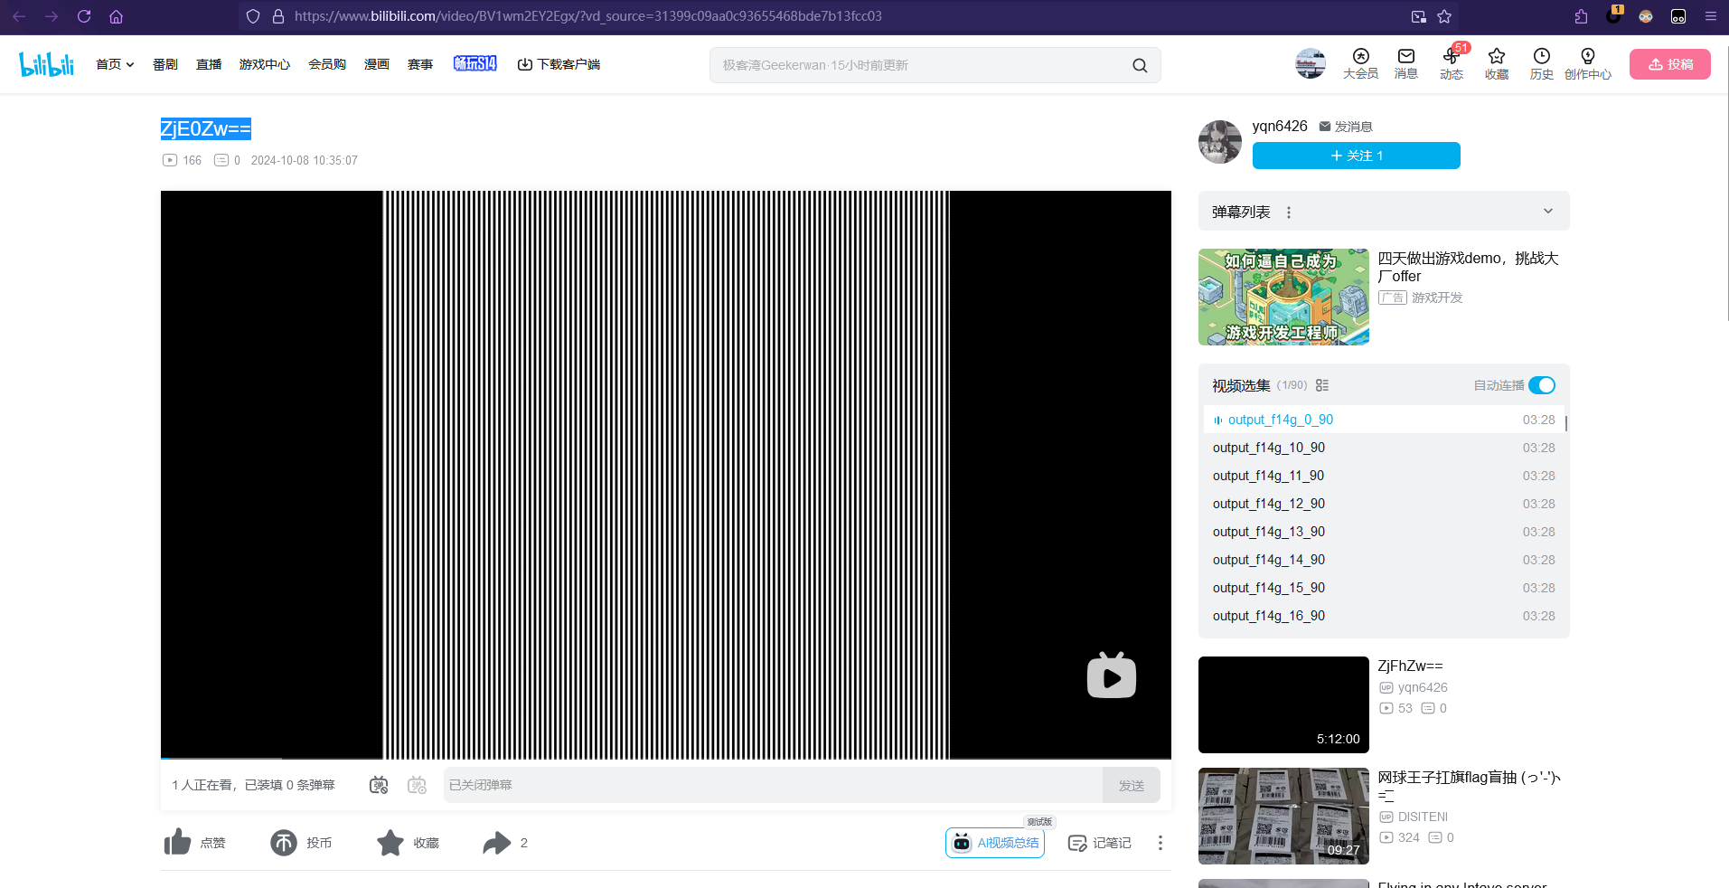The height and width of the screenshot is (888, 1729).
Task: Open the 漫画 nav item
Action: [377, 64]
